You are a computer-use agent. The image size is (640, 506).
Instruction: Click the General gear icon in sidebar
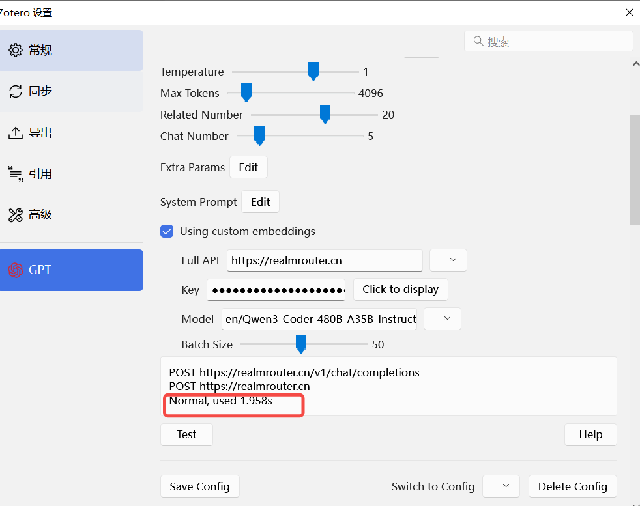(x=16, y=50)
